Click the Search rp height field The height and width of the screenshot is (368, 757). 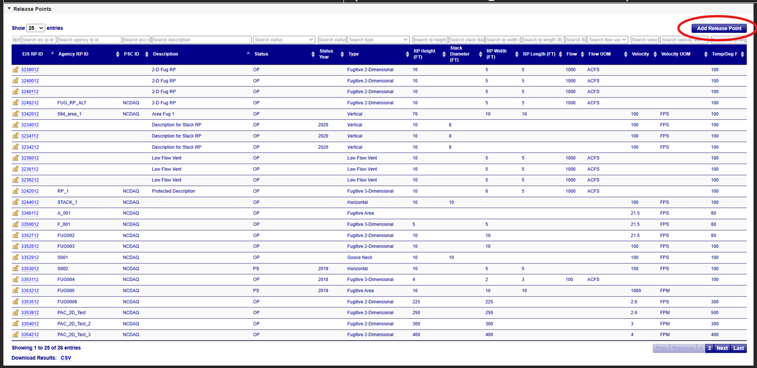[430, 40]
